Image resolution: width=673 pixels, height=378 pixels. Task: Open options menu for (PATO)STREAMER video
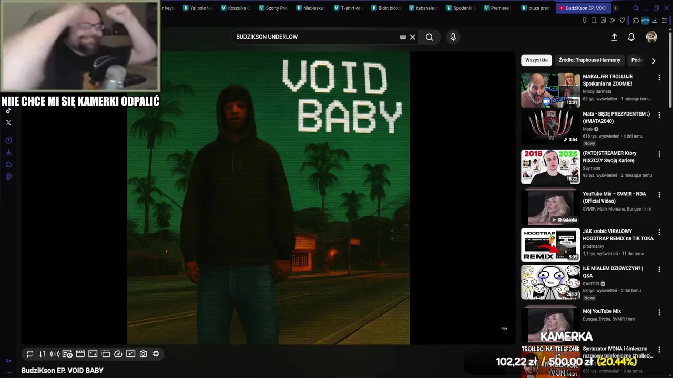[659, 154]
